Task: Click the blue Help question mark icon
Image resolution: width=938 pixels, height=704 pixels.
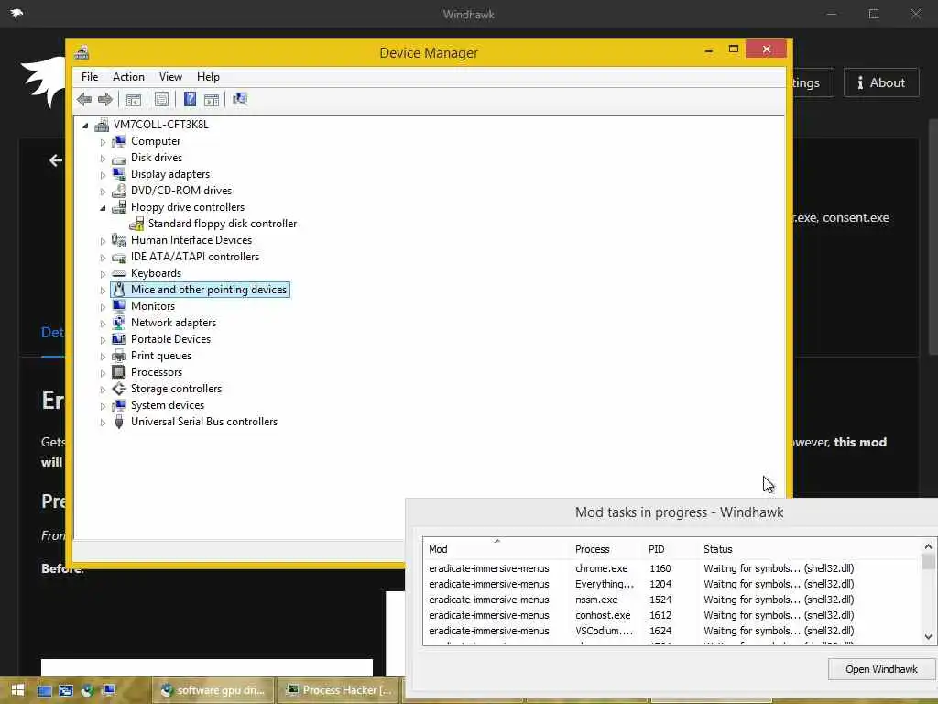Action: point(190,99)
